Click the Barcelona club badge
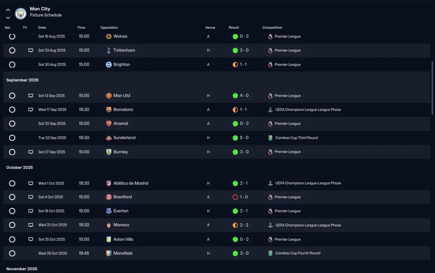 [109, 109]
